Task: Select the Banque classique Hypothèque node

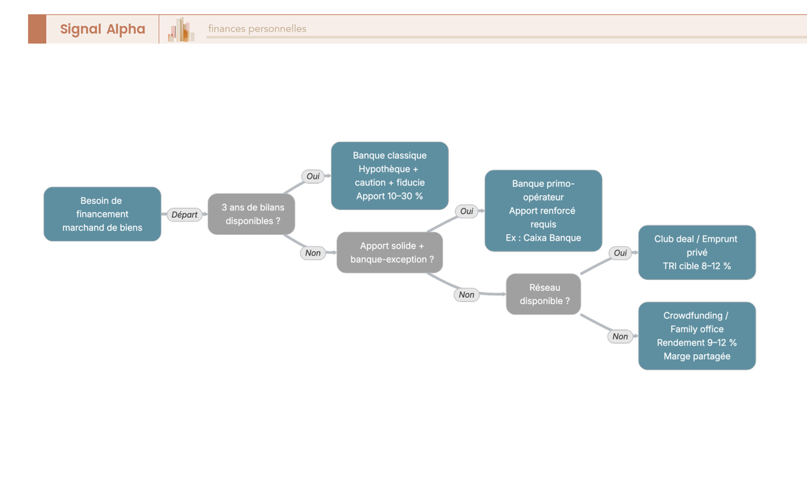Action: point(389,176)
